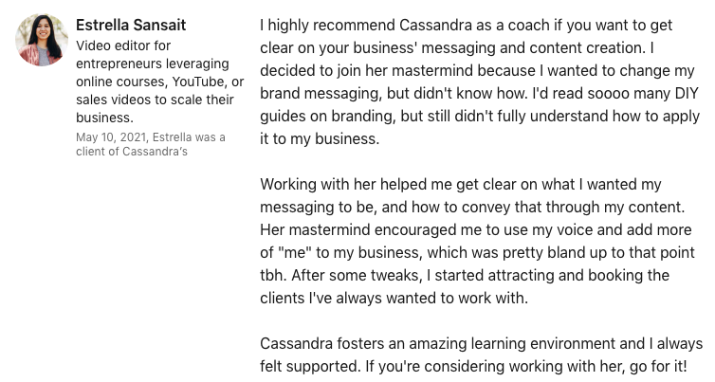Click 'sales videos to scale their' headline line
715x382 pixels.
pos(155,100)
